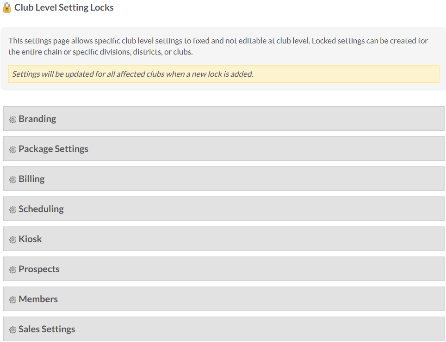Expand the Prospects section header
Image resolution: width=446 pixels, height=342 pixels.
(224, 269)
